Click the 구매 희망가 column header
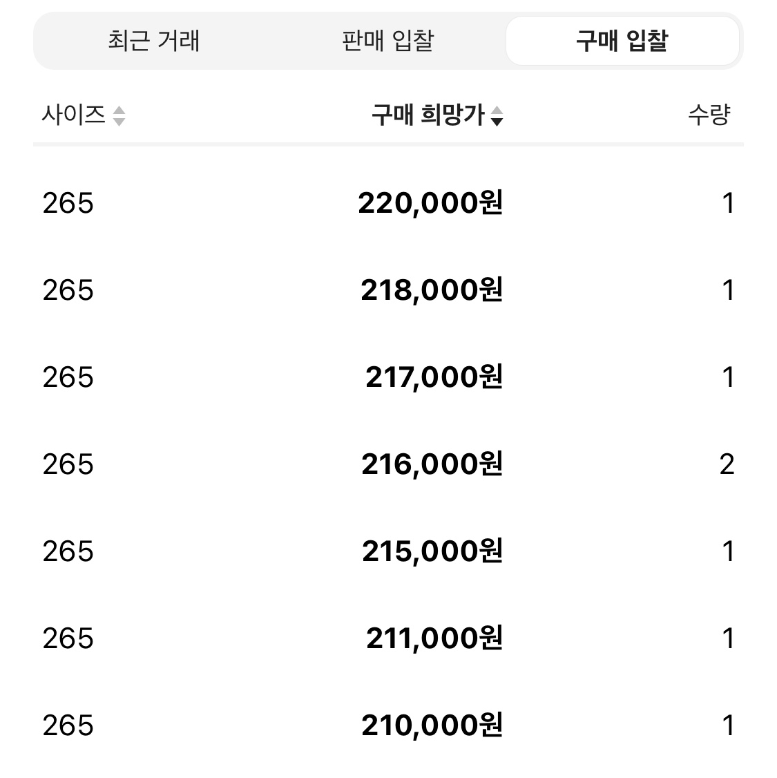 click(x=428, y=115)
